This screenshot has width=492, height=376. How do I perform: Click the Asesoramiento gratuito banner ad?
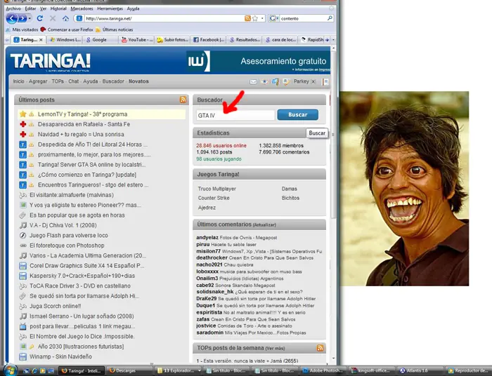point(258,61)
